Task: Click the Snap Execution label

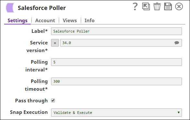Action: (29, 112)
